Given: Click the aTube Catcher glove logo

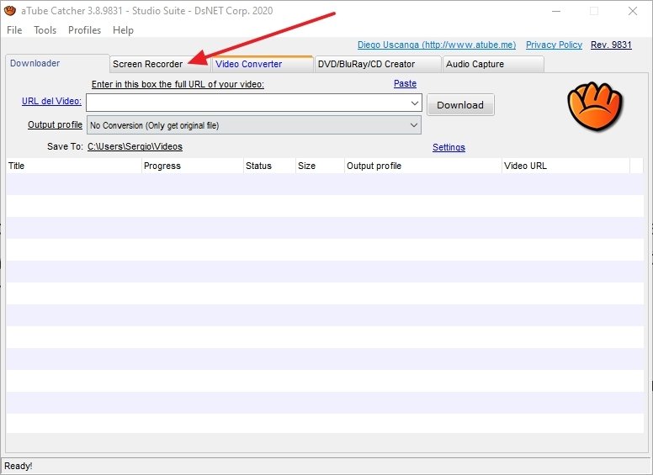Looking at the screenshot, I should pyautogui.click(x=595, y=106).
